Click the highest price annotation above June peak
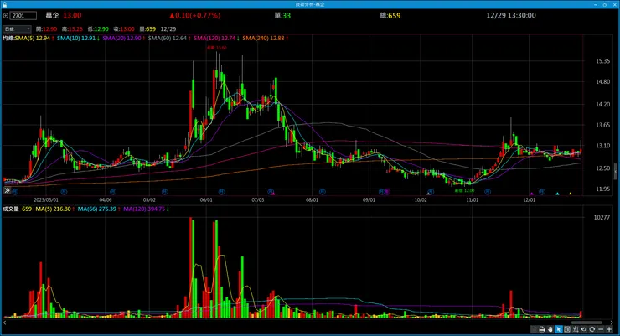 217,48
